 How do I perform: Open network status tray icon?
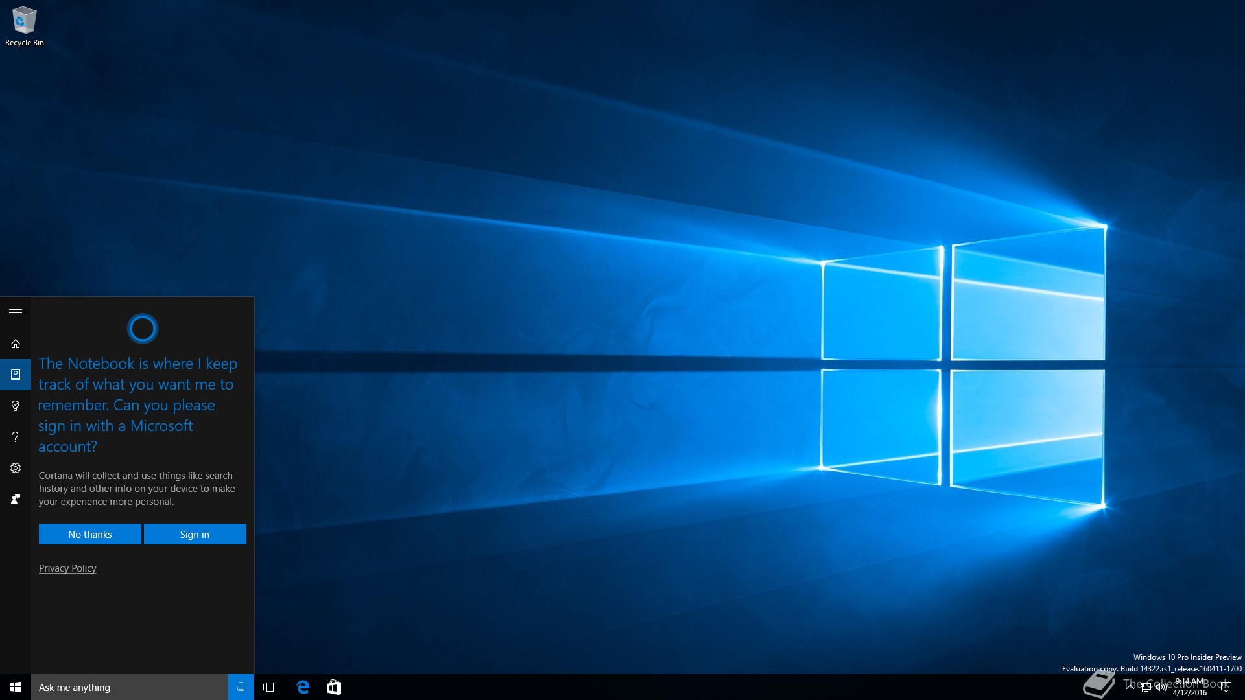pos(1146,687)
